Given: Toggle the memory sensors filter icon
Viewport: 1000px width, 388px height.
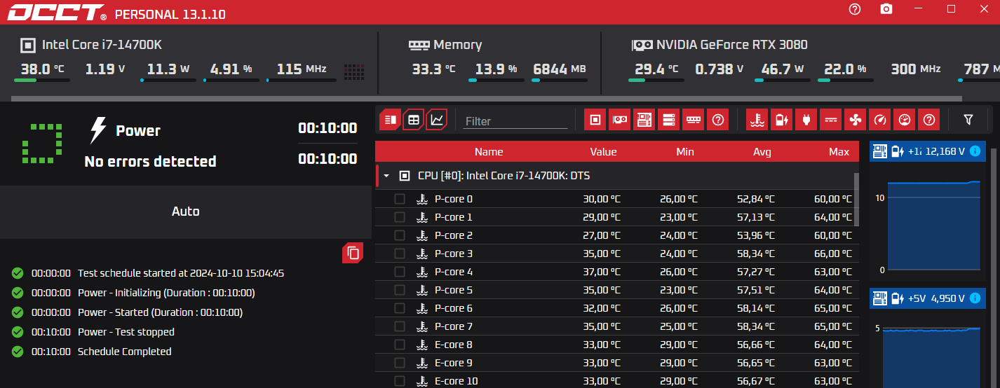Looking at the screenshot, I should (694, 120).
